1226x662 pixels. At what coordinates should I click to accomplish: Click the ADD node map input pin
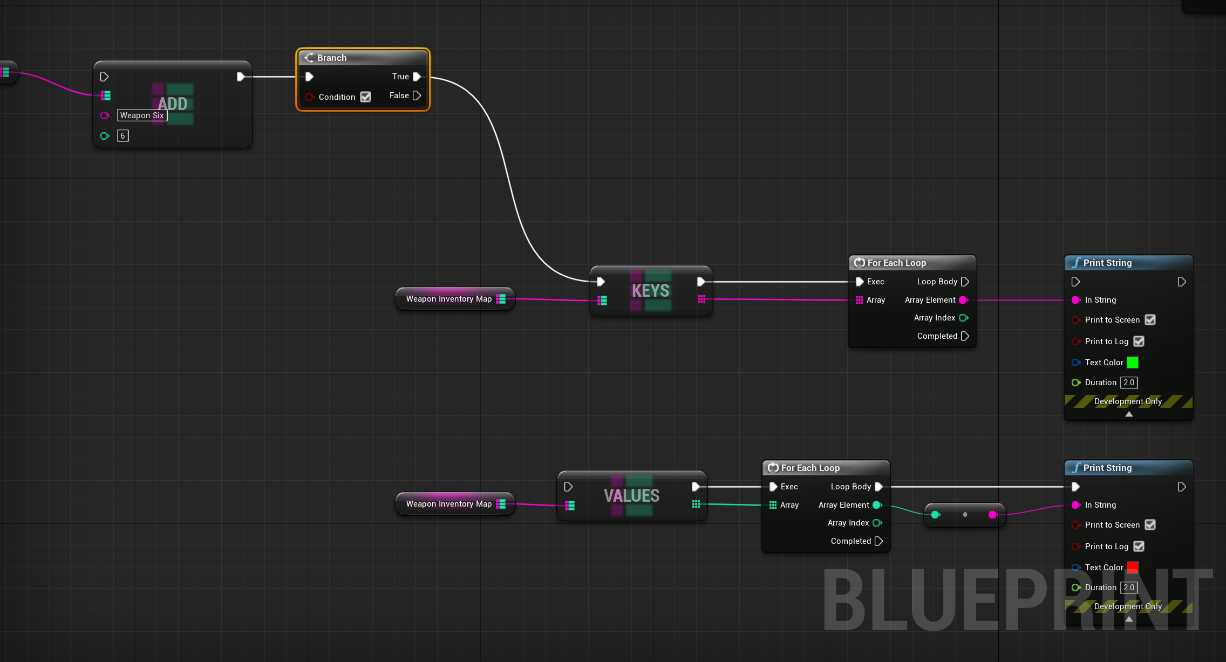(x=106, y=95)
